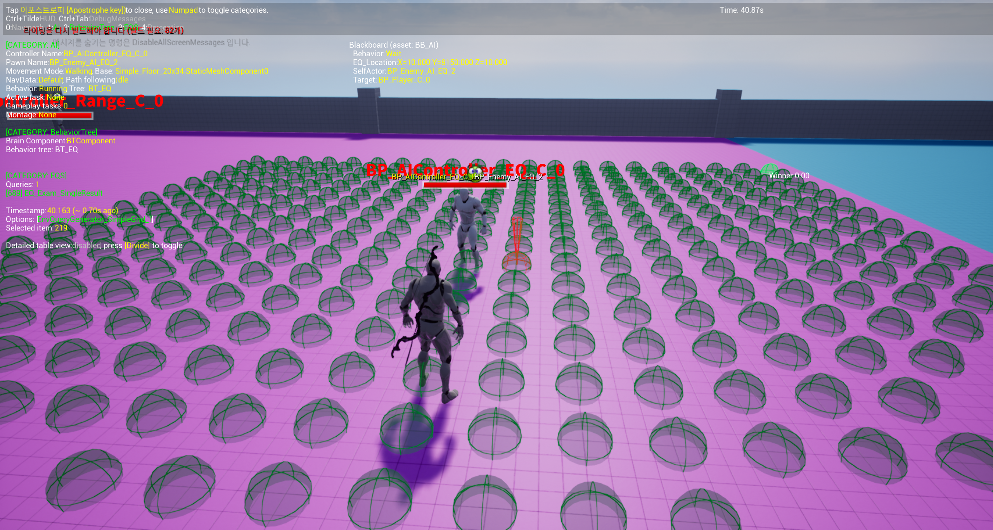Click the [CATEGORY: BehaviorTree] header
The width and height of the screenshot is (993, 530).
(51, 132)
